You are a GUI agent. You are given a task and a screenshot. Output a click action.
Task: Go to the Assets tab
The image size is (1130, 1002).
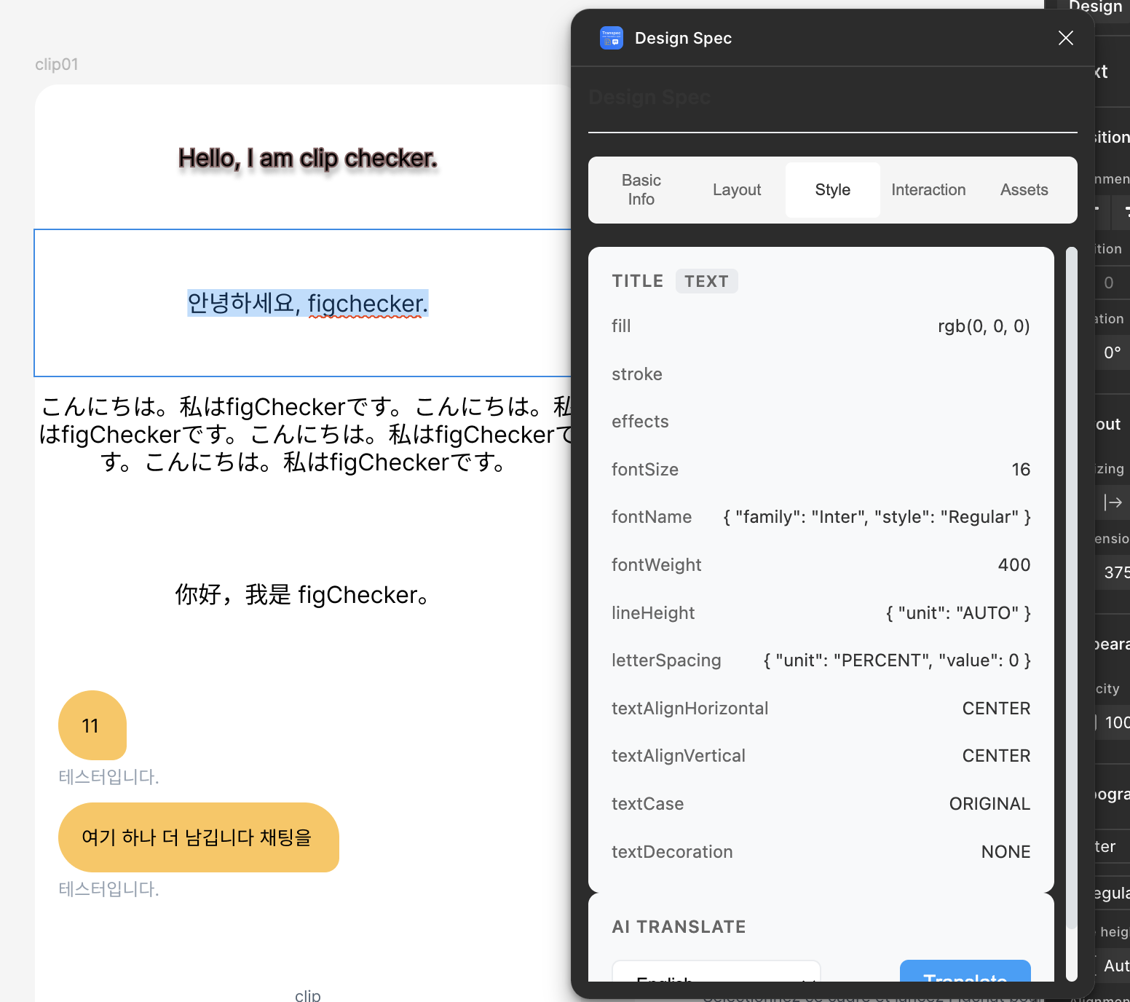(x=1024, y=190)
